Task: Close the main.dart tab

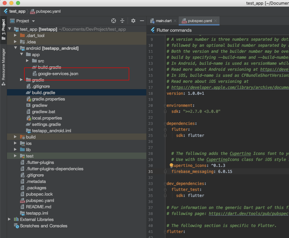Action: point(175,21)
